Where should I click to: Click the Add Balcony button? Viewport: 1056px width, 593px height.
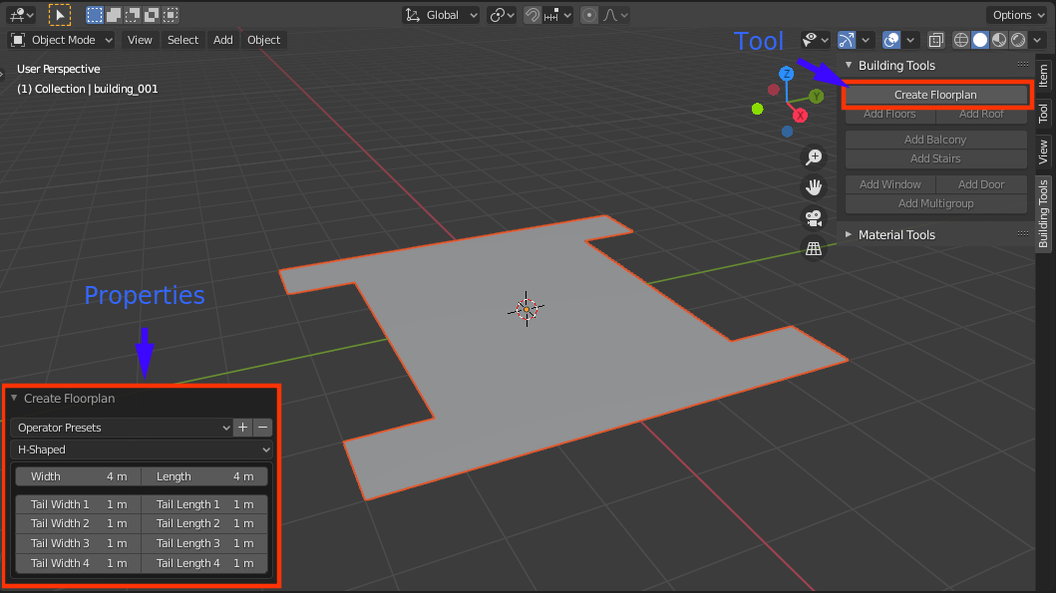935,140
